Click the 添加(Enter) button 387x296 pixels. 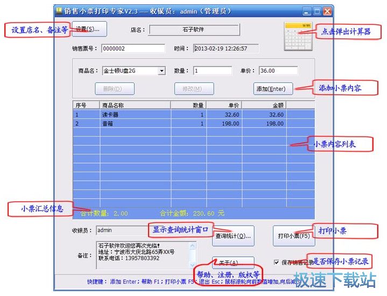pyautogui.click(x=273, y=89)
